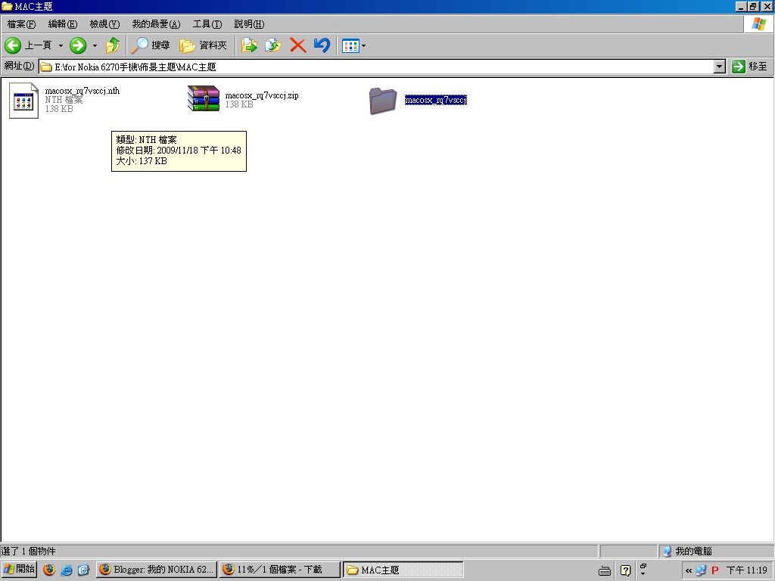Switch to the 11% 下載 download taskbar window

pyautogui.click(x=280, y=570)
